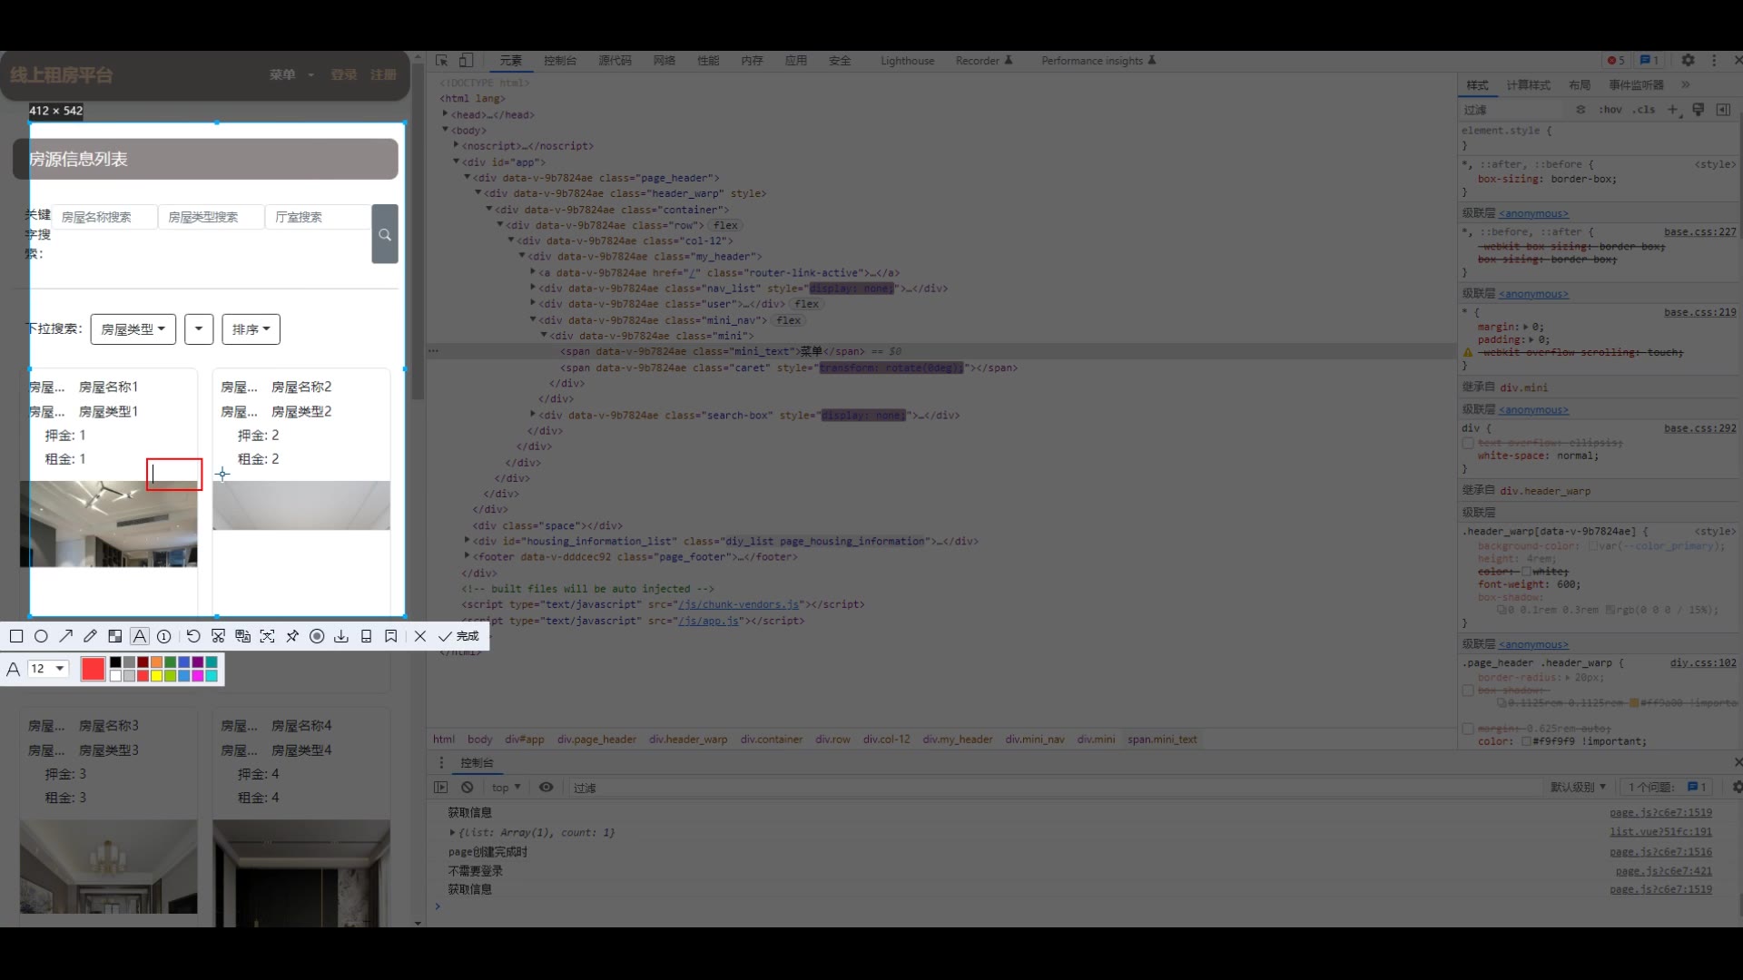Show more style tabs chevron
The width and height of the screenshot is (1743, 980).
[1686, 85]
